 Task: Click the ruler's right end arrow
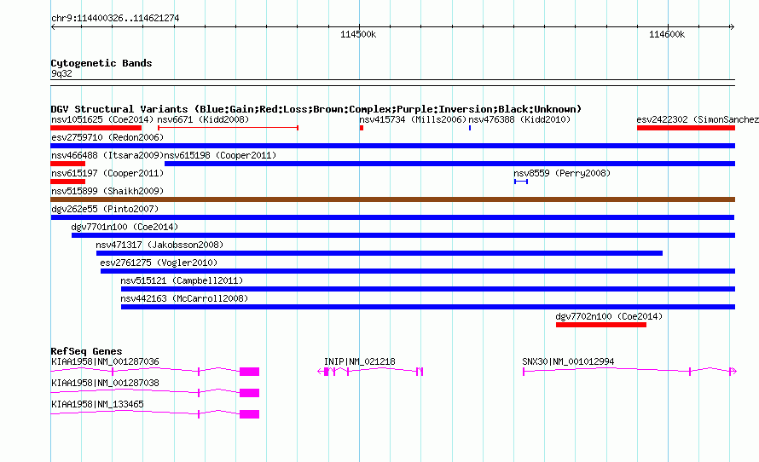[x=732, y=27]
